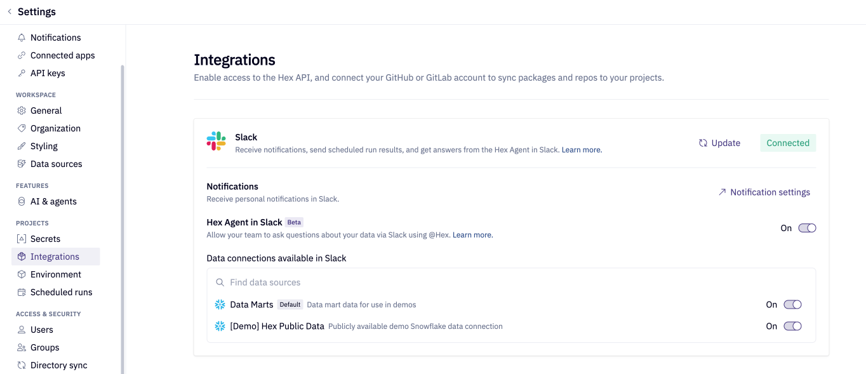Click the Snowflake icon beside Data Marts
This screenshot has height=374, width=866.
(220, 304)
